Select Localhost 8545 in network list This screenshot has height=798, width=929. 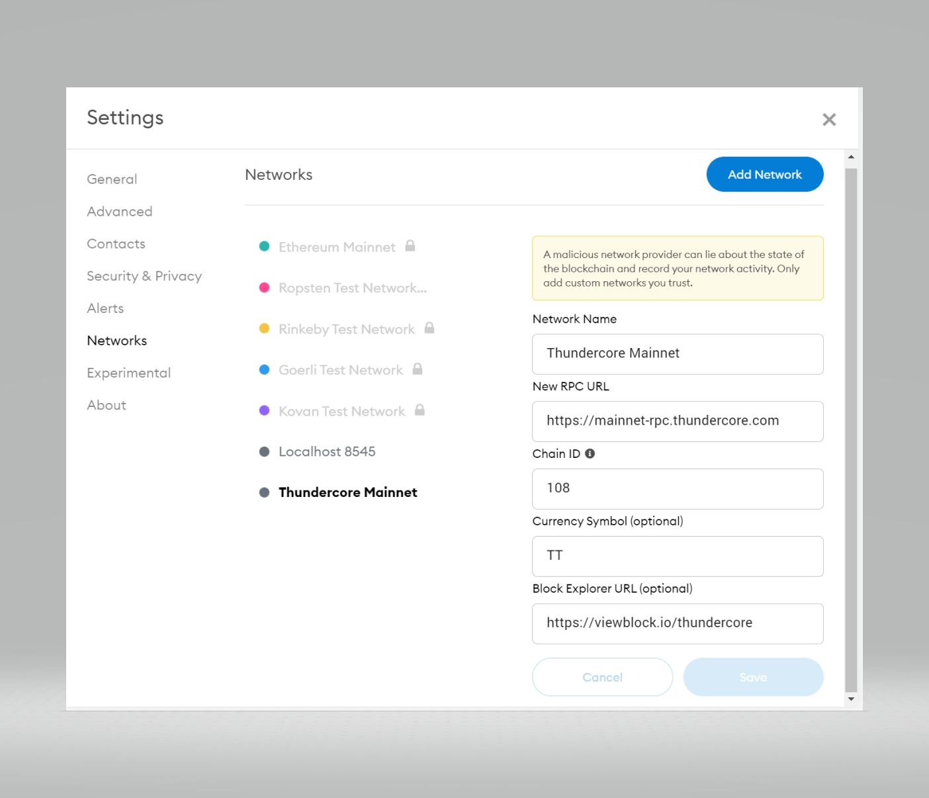click(x=327, y=452)
